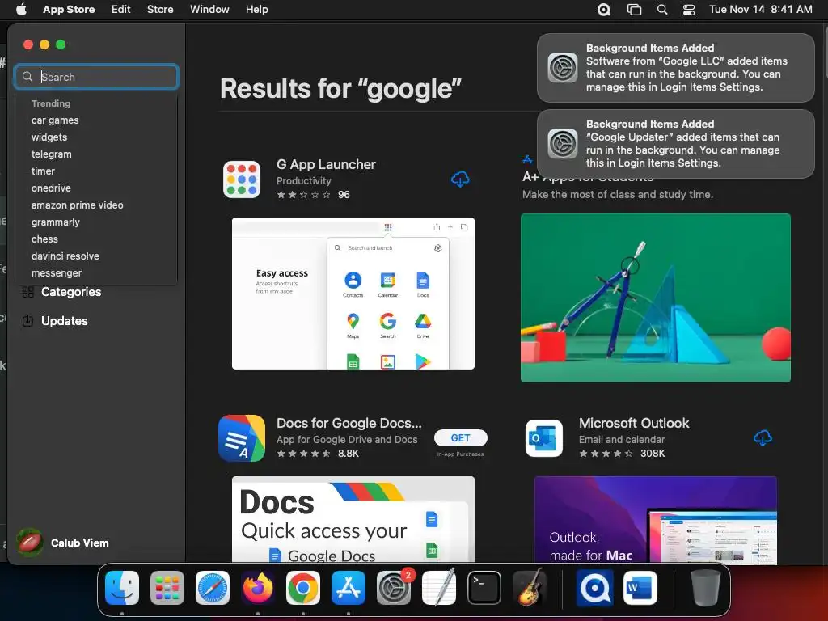This screenshot has height=621, width=828.
Task: Open Spotlight search in menu bar
Action: click(x=662, y=10)
